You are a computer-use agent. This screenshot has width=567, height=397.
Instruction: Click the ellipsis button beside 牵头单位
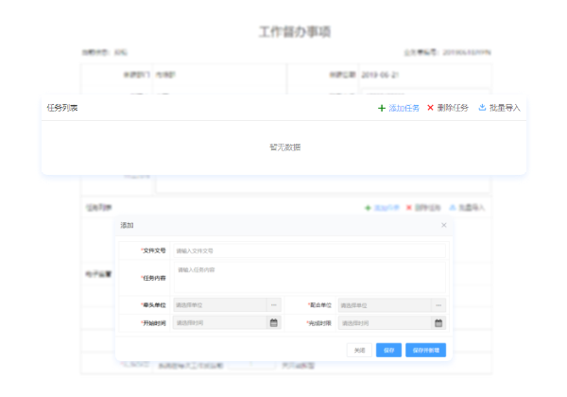274,305
